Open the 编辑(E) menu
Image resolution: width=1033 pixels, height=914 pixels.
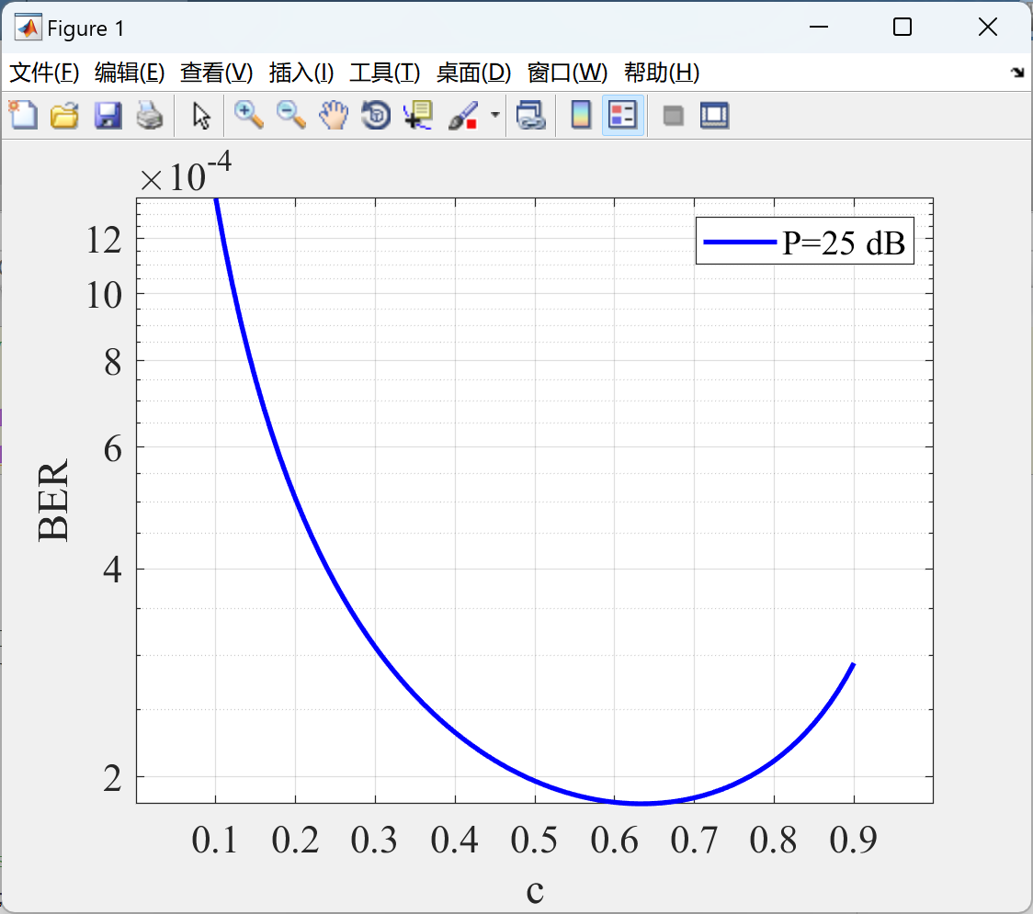click(129, 73)
